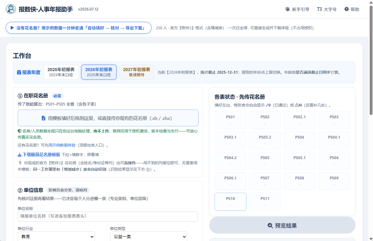Image resolution: width=373 pixels, height=241 pixels.
Task: Click the 大字号 button
Action: (x=327, y=9)
